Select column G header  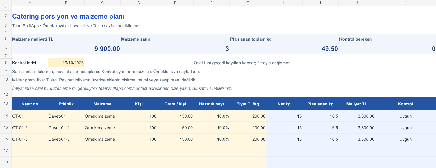click(x=248, y=3)
